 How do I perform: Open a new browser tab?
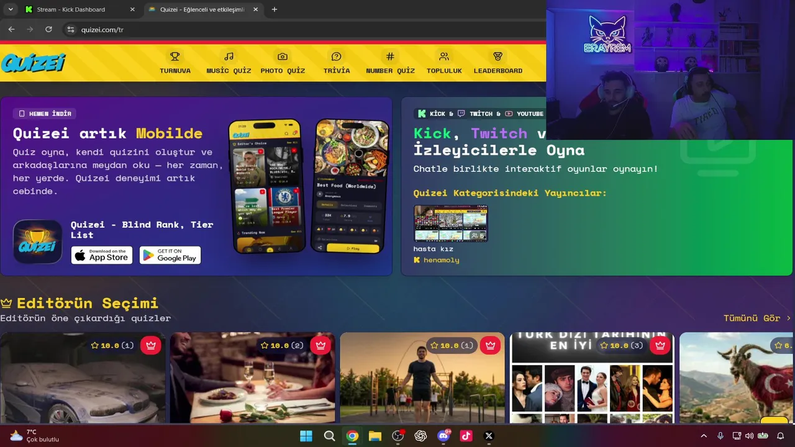point(275,9)
